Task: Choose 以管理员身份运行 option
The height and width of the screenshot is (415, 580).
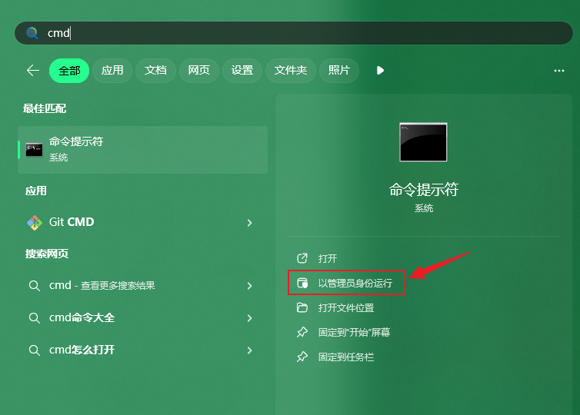Action: pos(346,283)
